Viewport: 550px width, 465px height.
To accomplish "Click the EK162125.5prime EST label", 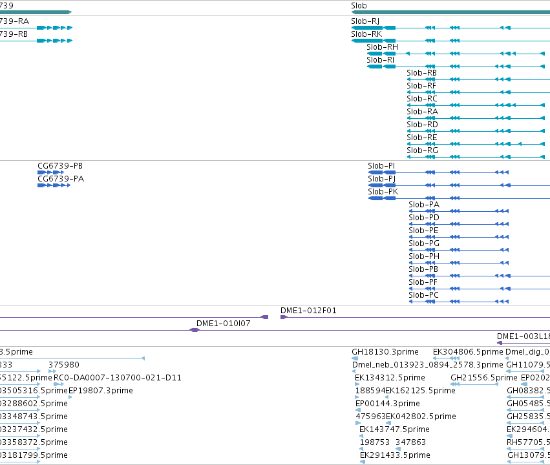I will pyautogui.click(x=420, y=391).
